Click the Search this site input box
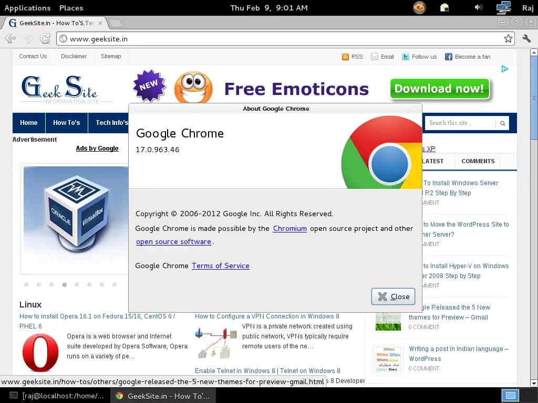Image resolution: width=538 pixels, height=403 pixels. click(460, 123)
